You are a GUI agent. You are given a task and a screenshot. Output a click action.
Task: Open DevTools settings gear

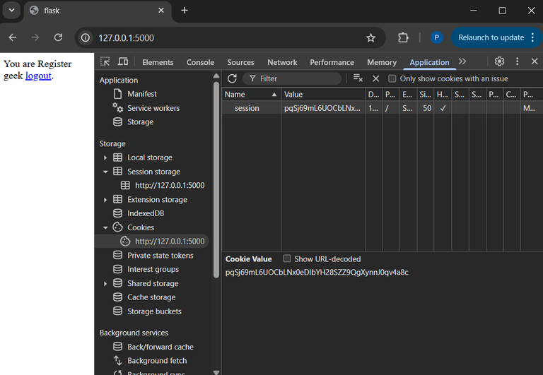click(499, 62)
